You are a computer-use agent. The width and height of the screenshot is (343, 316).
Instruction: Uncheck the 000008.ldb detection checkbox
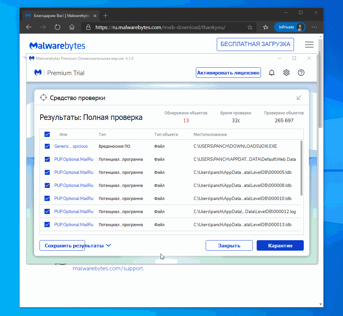(47, 185)
